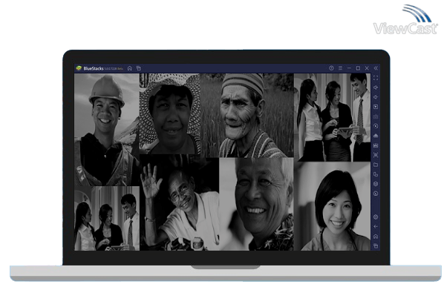This screenshot has width=447, height=307.
Task: Click the lock cursor sidebar icon
Action: 376,107
